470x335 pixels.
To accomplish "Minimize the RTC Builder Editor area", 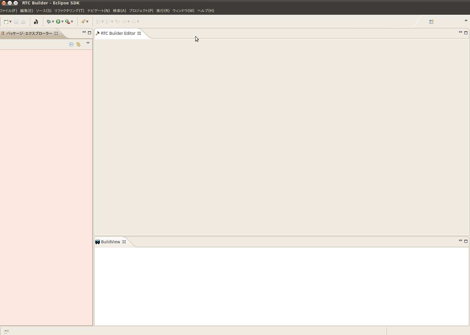I will [x=461, y=32].
